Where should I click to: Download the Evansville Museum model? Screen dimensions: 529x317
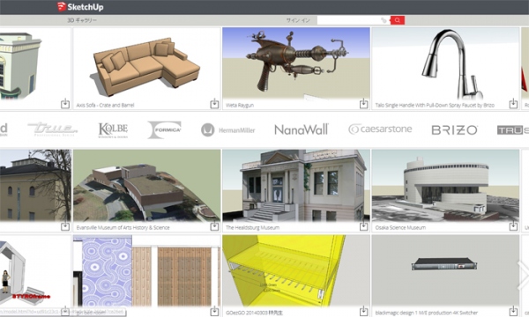click(214, 225)
